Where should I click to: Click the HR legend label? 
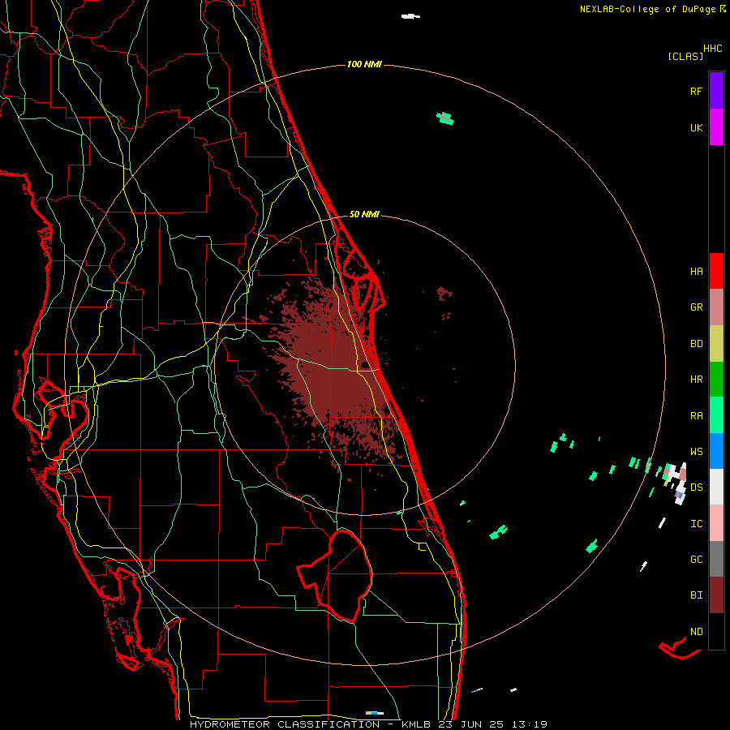pos(696,380)
